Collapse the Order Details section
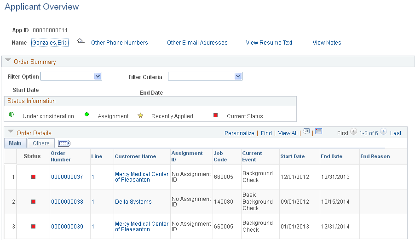This screenshot has width=415, height=240. click(x=11, y=131)
